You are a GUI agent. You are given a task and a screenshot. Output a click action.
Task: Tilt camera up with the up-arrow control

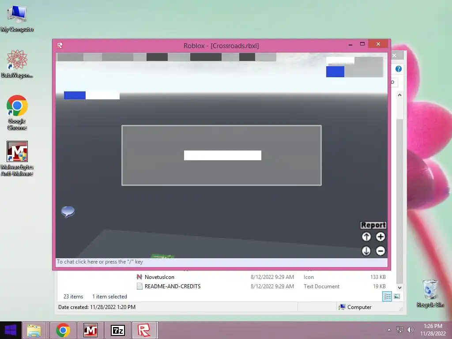coord(366,237)
